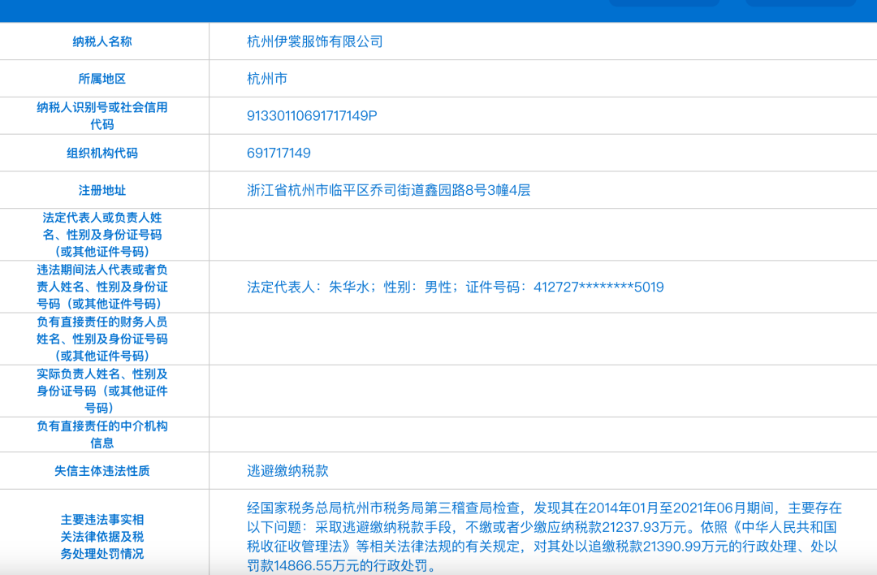Click the region value 杭州市
The width and height of the screenshot is (877, 575).
pyautogui.click(x=260, y=78)
